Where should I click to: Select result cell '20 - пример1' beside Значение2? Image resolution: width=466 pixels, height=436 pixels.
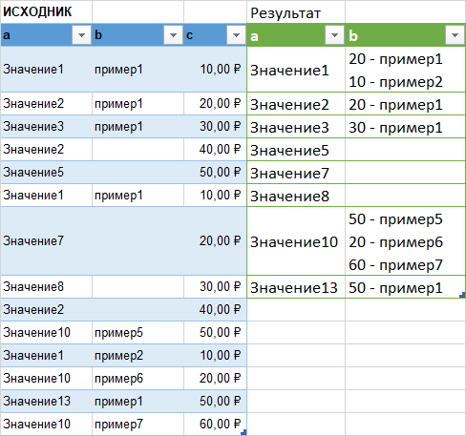coord(405,104)
